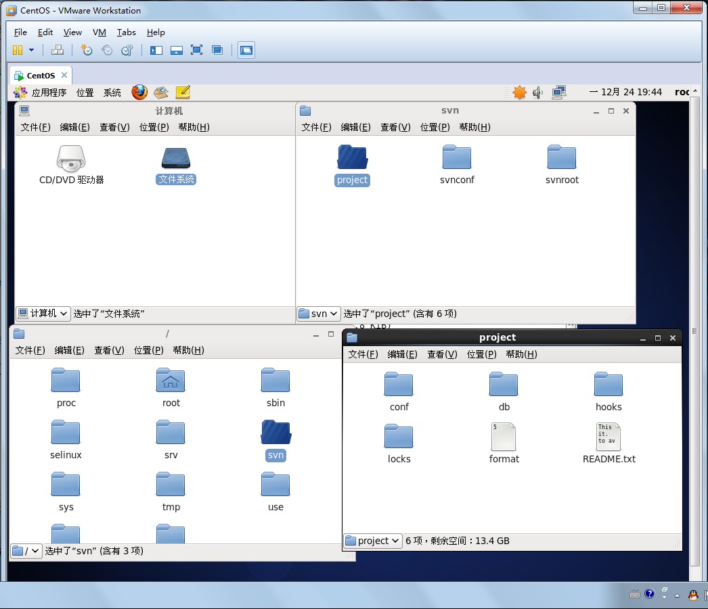
Task: Select the svnconf folder
Action: [x=457, y=165]
